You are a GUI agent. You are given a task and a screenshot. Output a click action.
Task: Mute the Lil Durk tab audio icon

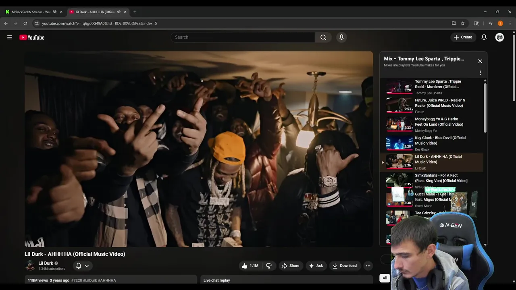(x=119, y=12)
